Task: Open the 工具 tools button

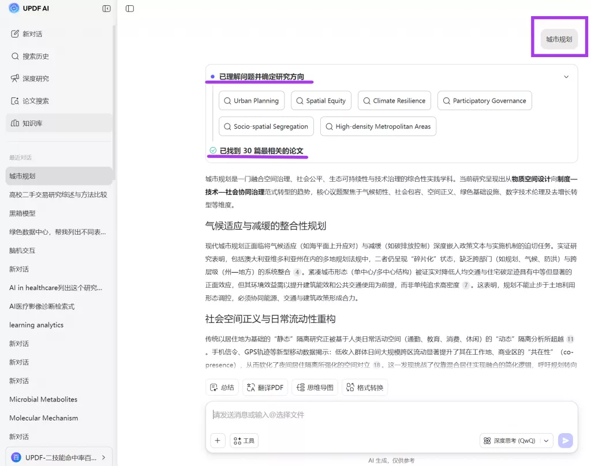Action: click(x=244, y=440)
